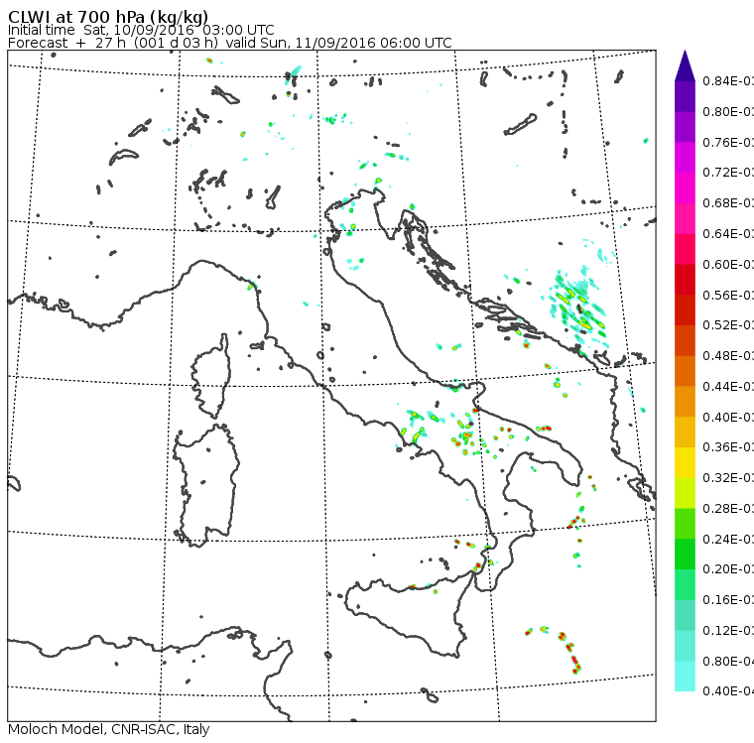Click the 0.76E-03 colorbar label
754x743 pixels.
pyautogui.click(x=728, y=142)
